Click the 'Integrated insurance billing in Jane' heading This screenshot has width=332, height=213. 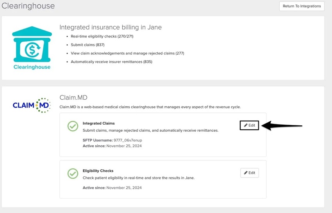click(x=111, y=27)
